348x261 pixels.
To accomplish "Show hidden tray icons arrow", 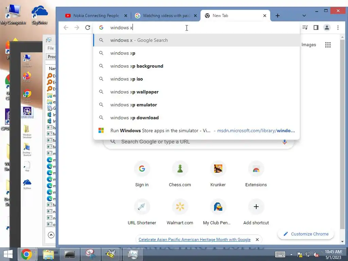I will click(291, 255).
